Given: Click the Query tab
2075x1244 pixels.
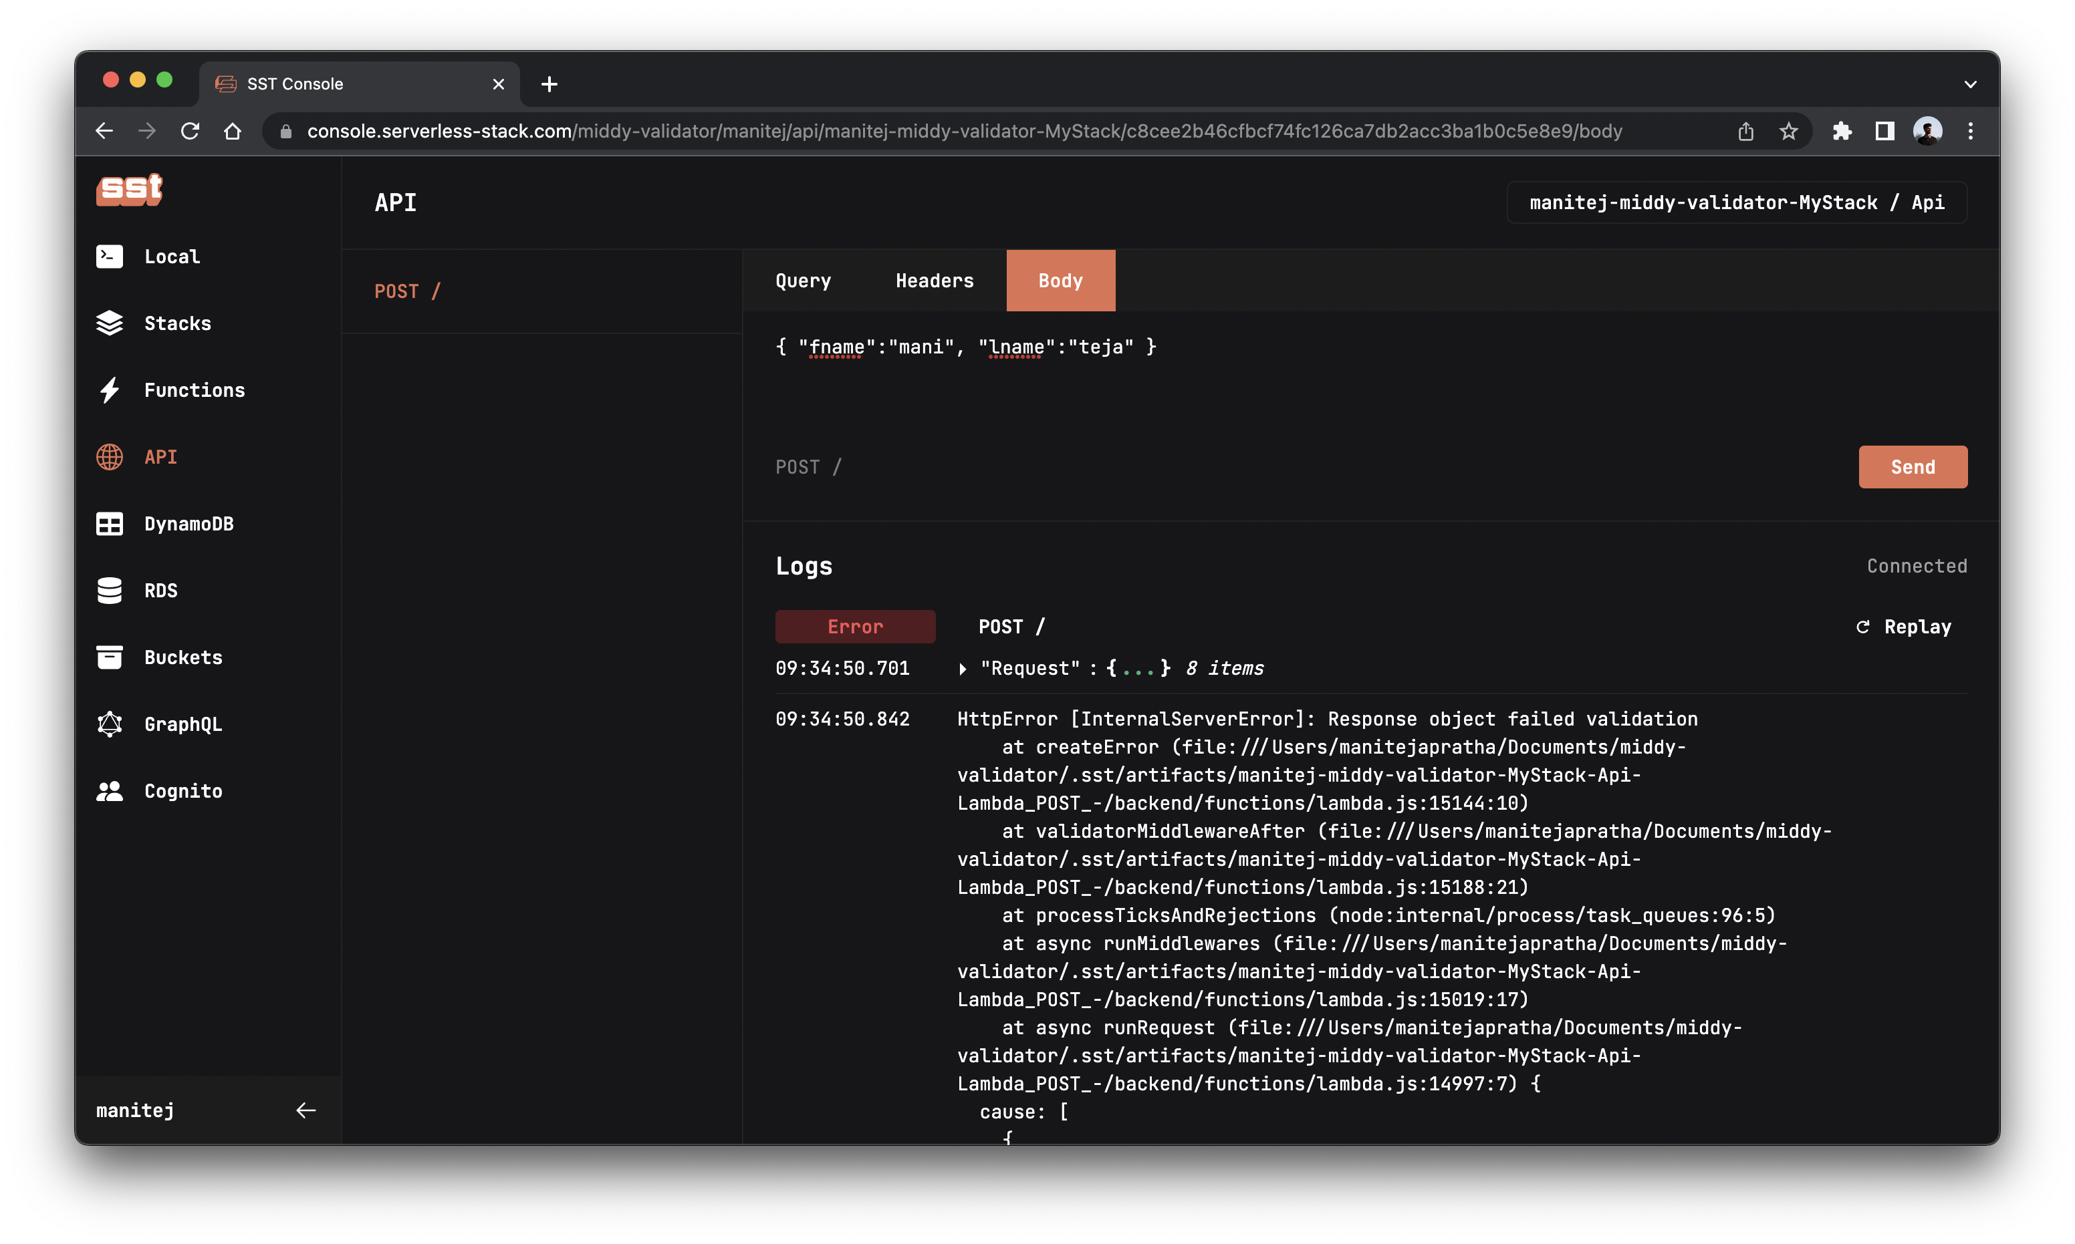Looking at the screenshot, I should (803, 280).
